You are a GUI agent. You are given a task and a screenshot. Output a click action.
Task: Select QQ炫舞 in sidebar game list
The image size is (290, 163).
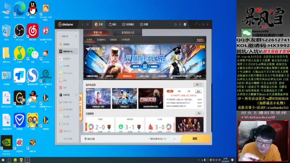[x=68, y=66]
